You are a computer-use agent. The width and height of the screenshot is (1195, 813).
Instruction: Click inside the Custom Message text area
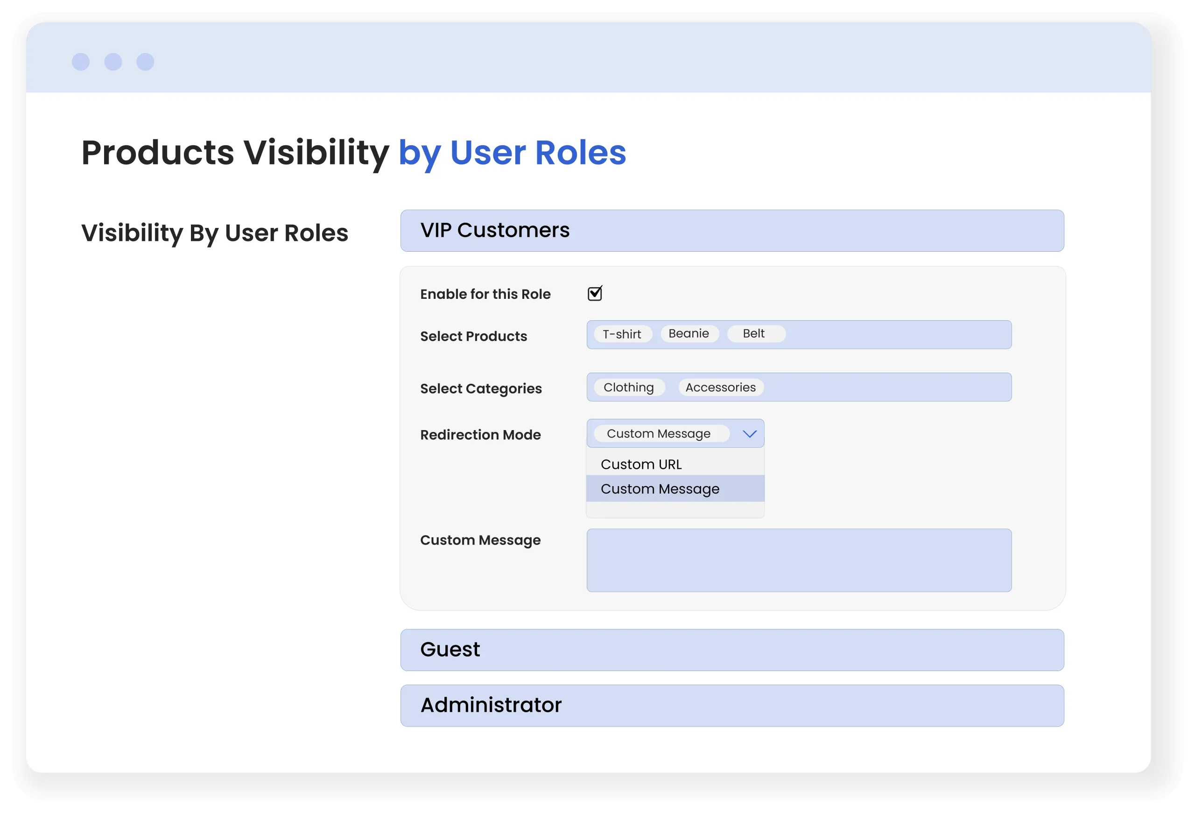point(799,560)
